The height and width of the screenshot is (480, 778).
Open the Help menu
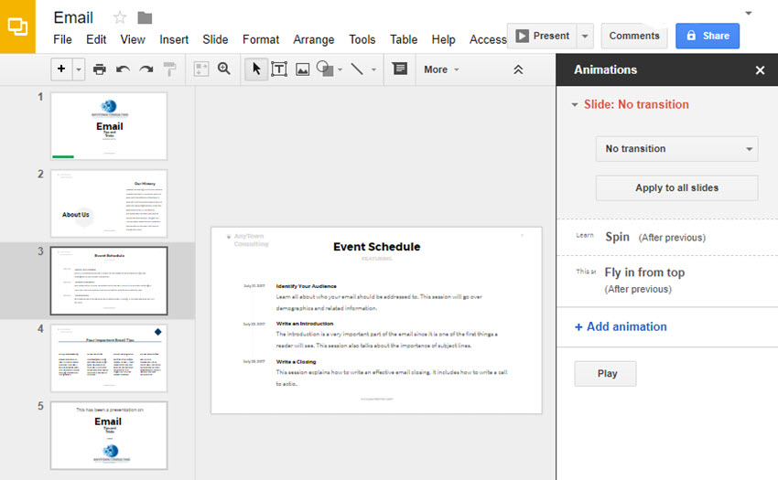click(x=443, y=39)
